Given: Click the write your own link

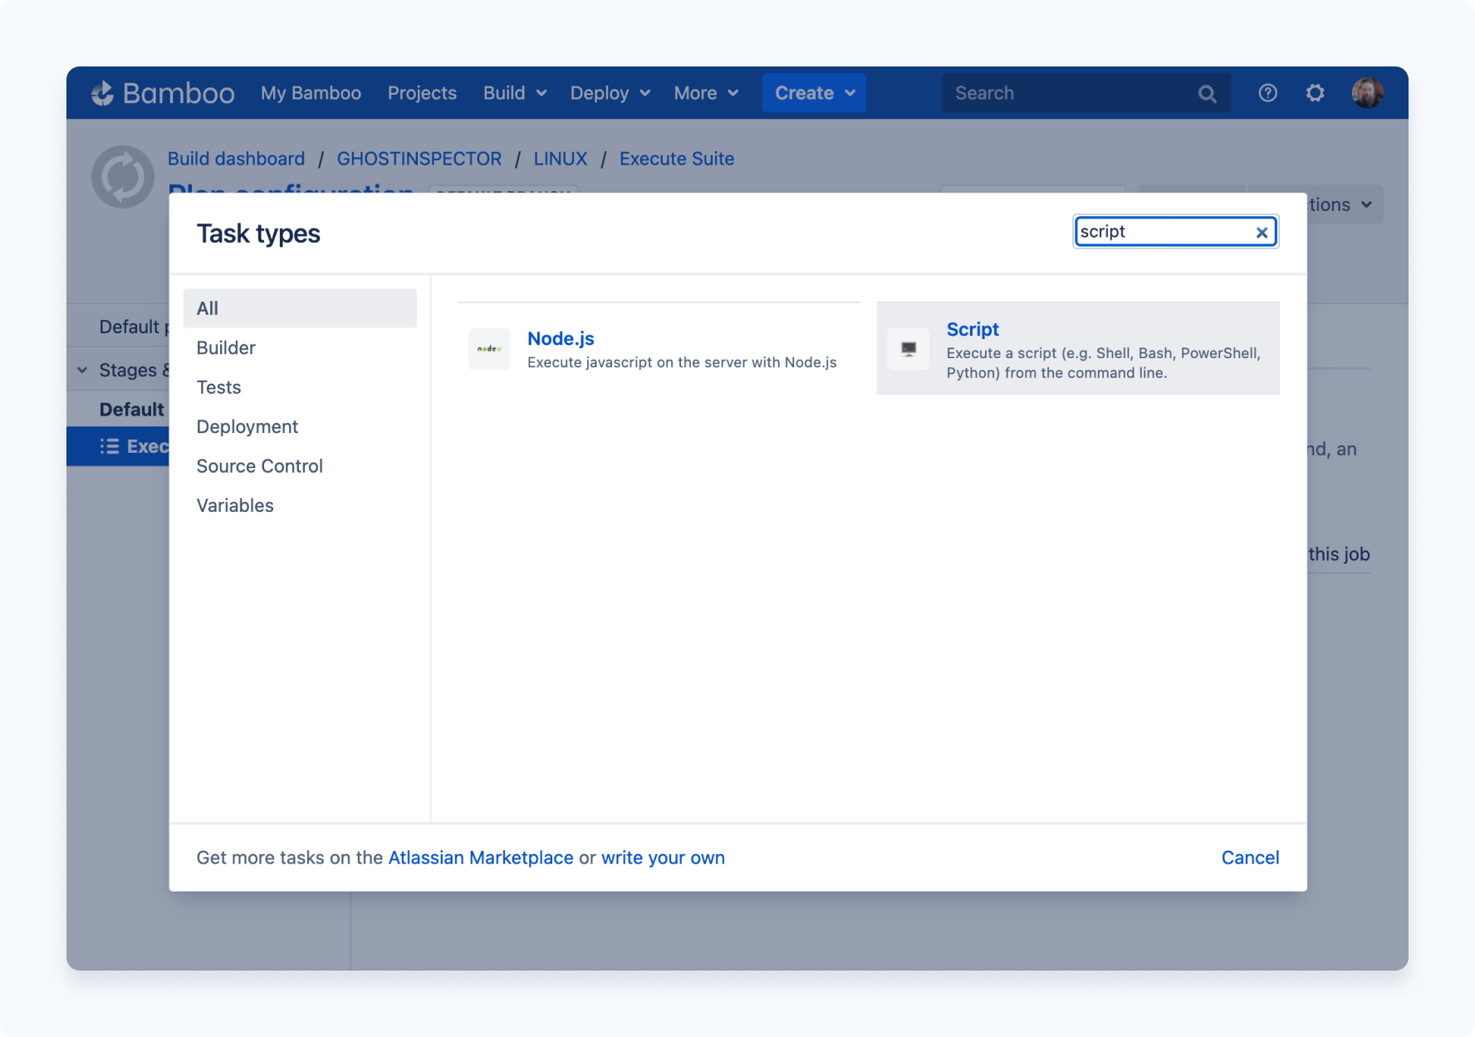Looking at the screenshot, I should click(662, 858).
